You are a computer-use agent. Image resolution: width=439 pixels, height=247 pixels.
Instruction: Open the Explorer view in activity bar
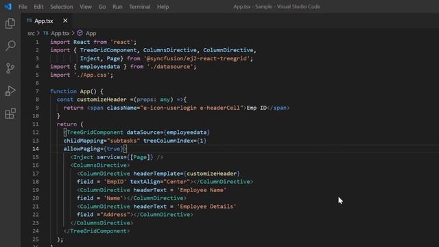coord(10,23)
